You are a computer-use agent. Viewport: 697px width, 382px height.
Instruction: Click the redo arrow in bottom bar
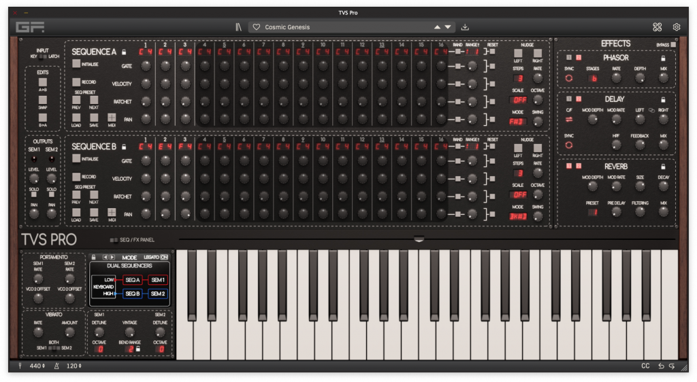[x=672, y=366]
